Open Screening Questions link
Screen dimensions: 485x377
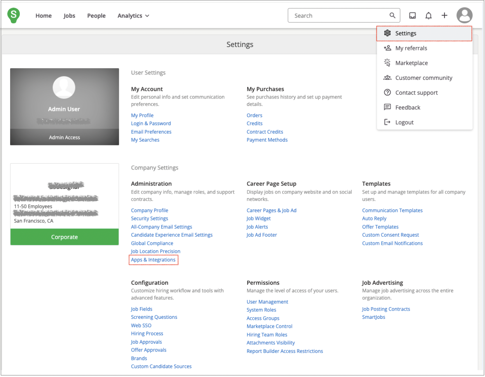[x=154, y=317]
